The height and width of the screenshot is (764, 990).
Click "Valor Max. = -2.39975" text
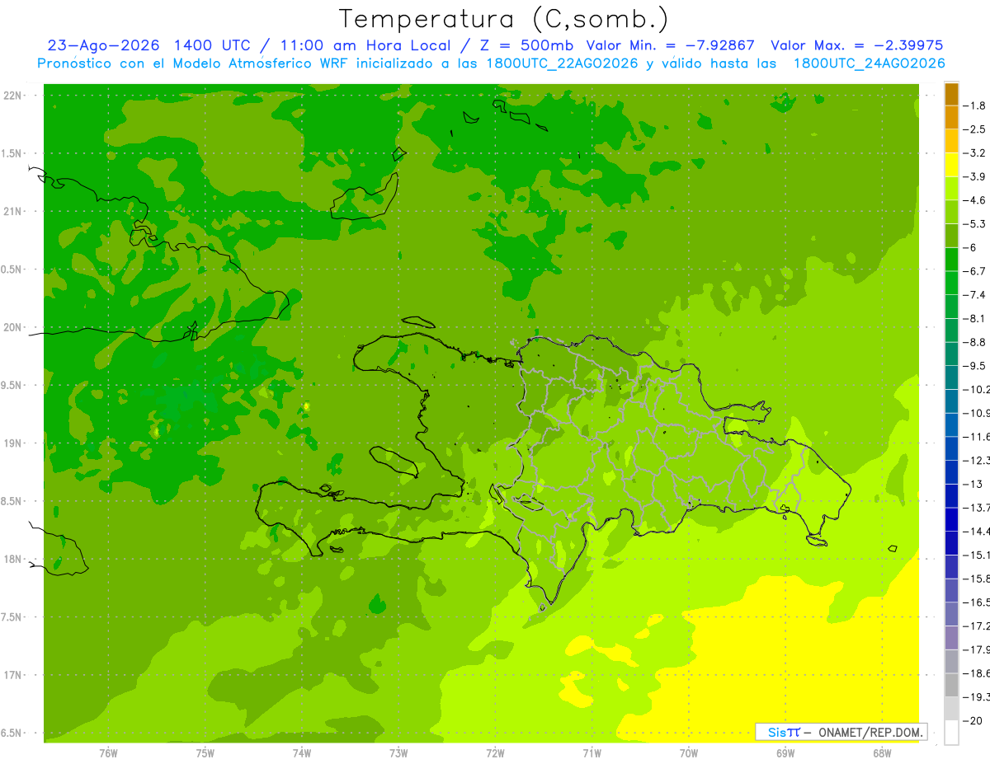[857, 45]
